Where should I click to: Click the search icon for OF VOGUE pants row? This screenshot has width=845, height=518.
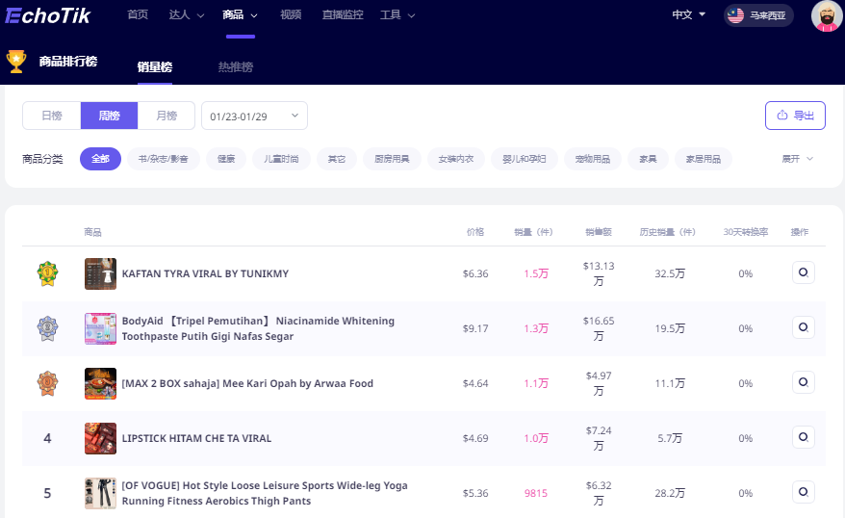click(803, 492)
